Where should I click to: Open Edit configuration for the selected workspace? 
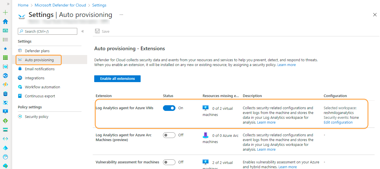[338, 122]
